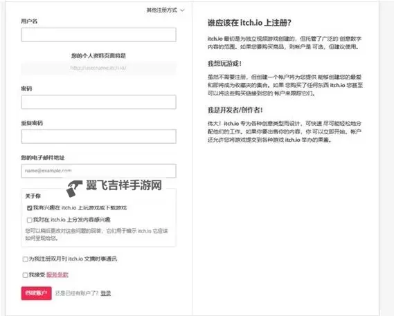This screenshot has width=394, height=316.
Task: Click the 登录 link
Action: pos(105,293)
